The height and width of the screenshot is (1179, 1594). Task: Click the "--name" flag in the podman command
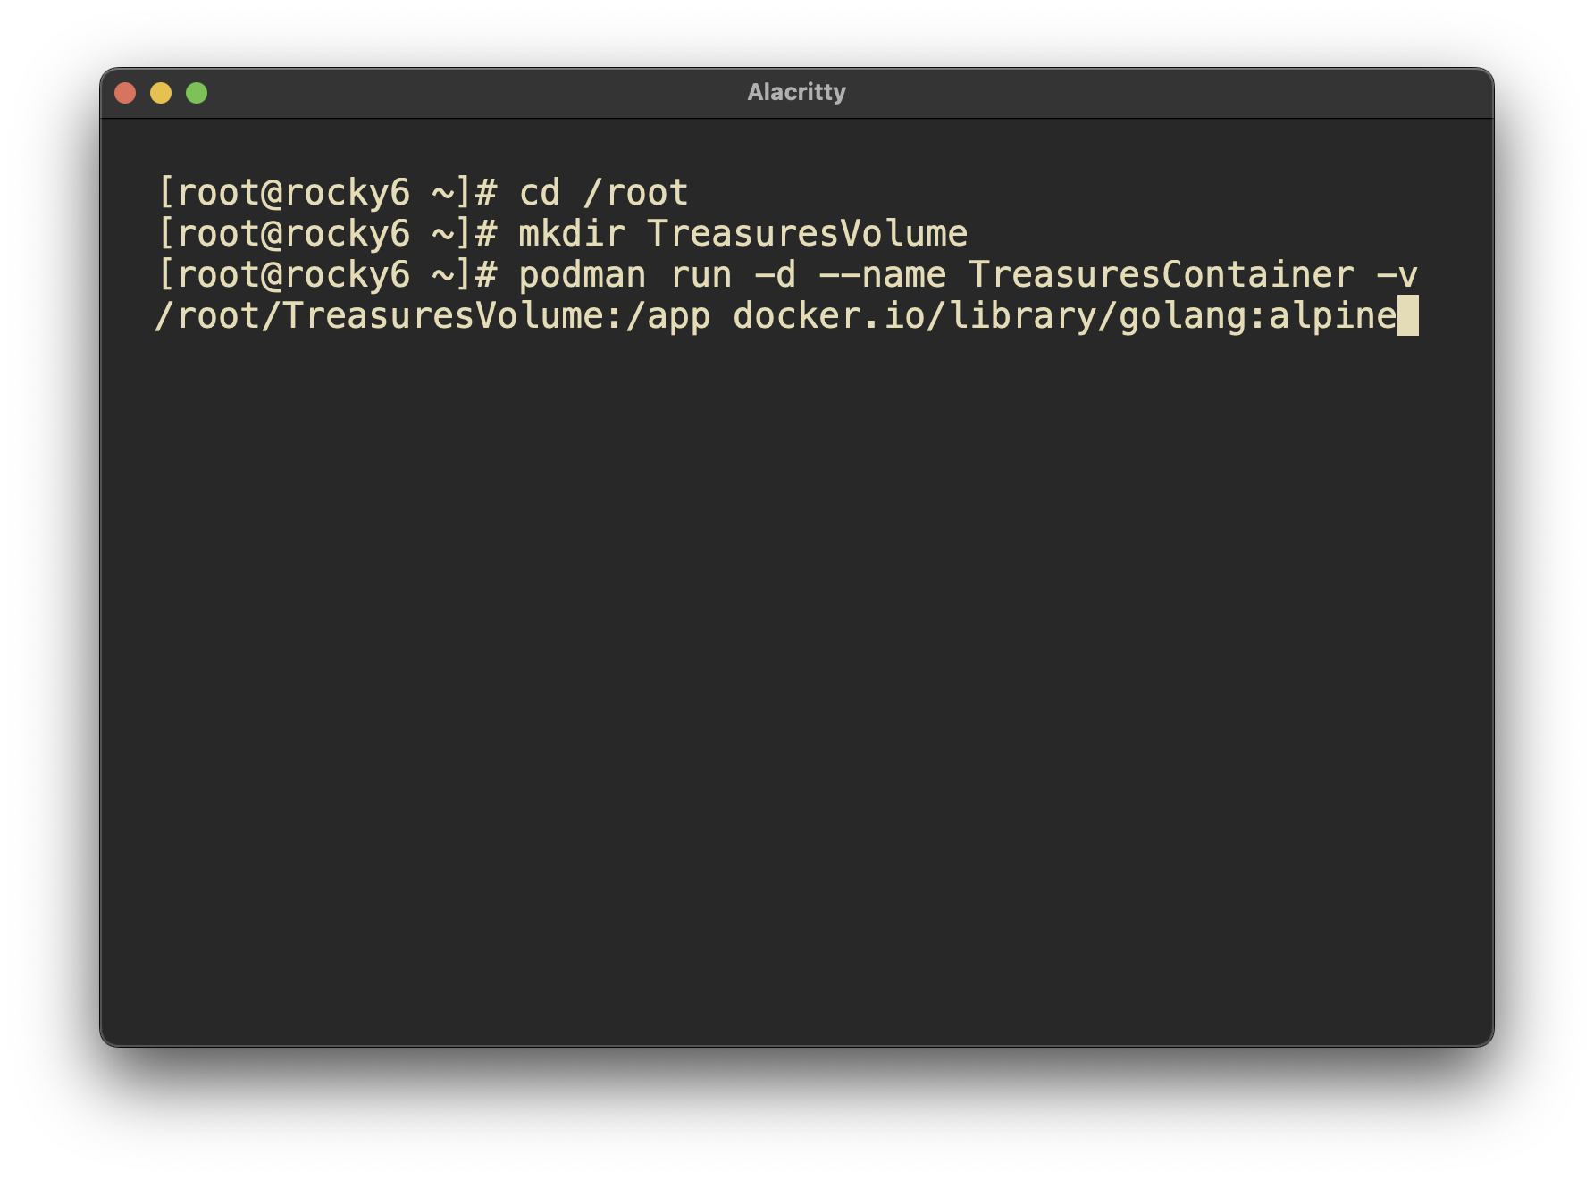[x=882, y=275]
